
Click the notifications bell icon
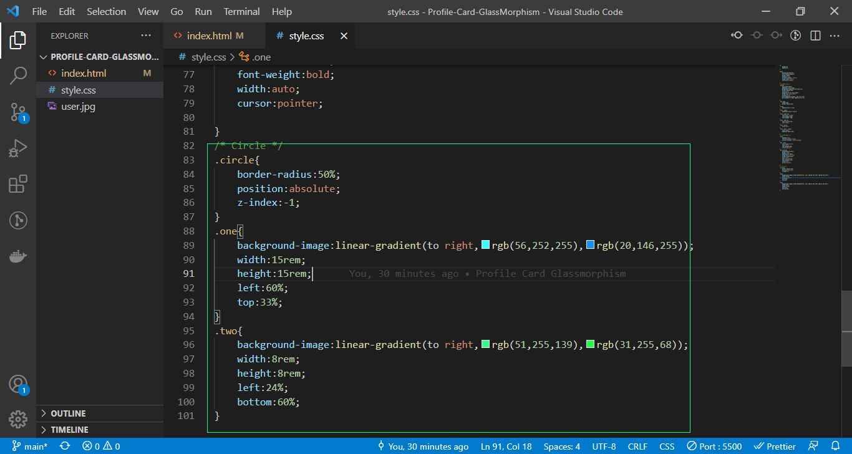click(836, 446)
